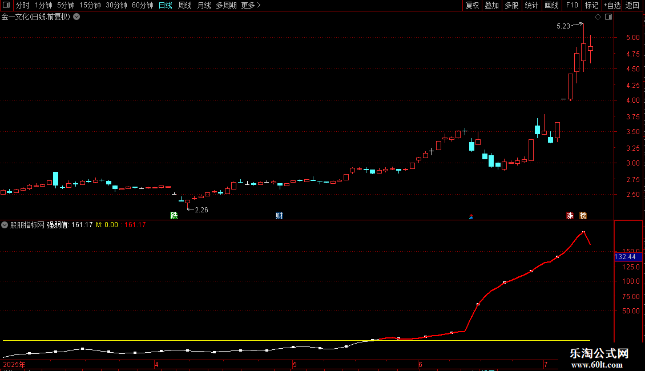This screenshot has height=371, width=645.
Task: Click the 标记 mark button
Action: pos(591,5)
